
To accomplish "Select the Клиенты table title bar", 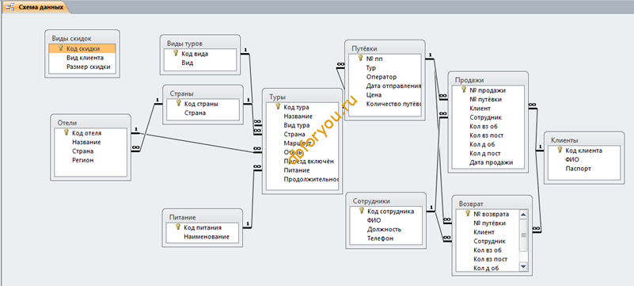I will [584, 140].
